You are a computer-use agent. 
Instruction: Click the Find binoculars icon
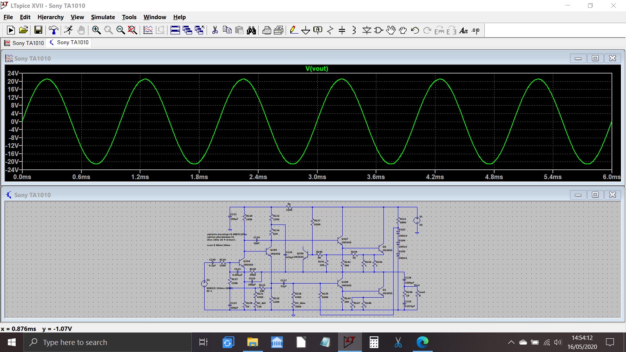coord(251,30)
